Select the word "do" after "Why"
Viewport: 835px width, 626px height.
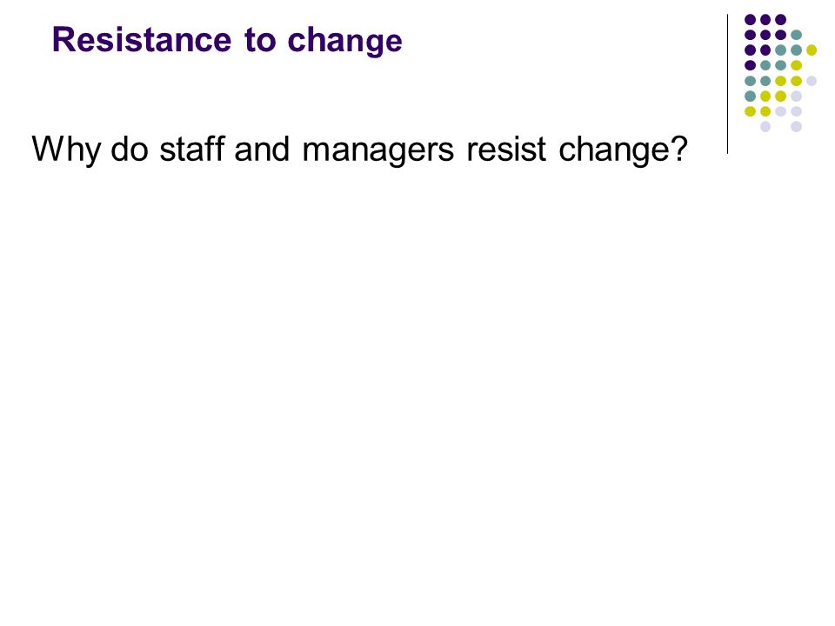coord(129,149)
